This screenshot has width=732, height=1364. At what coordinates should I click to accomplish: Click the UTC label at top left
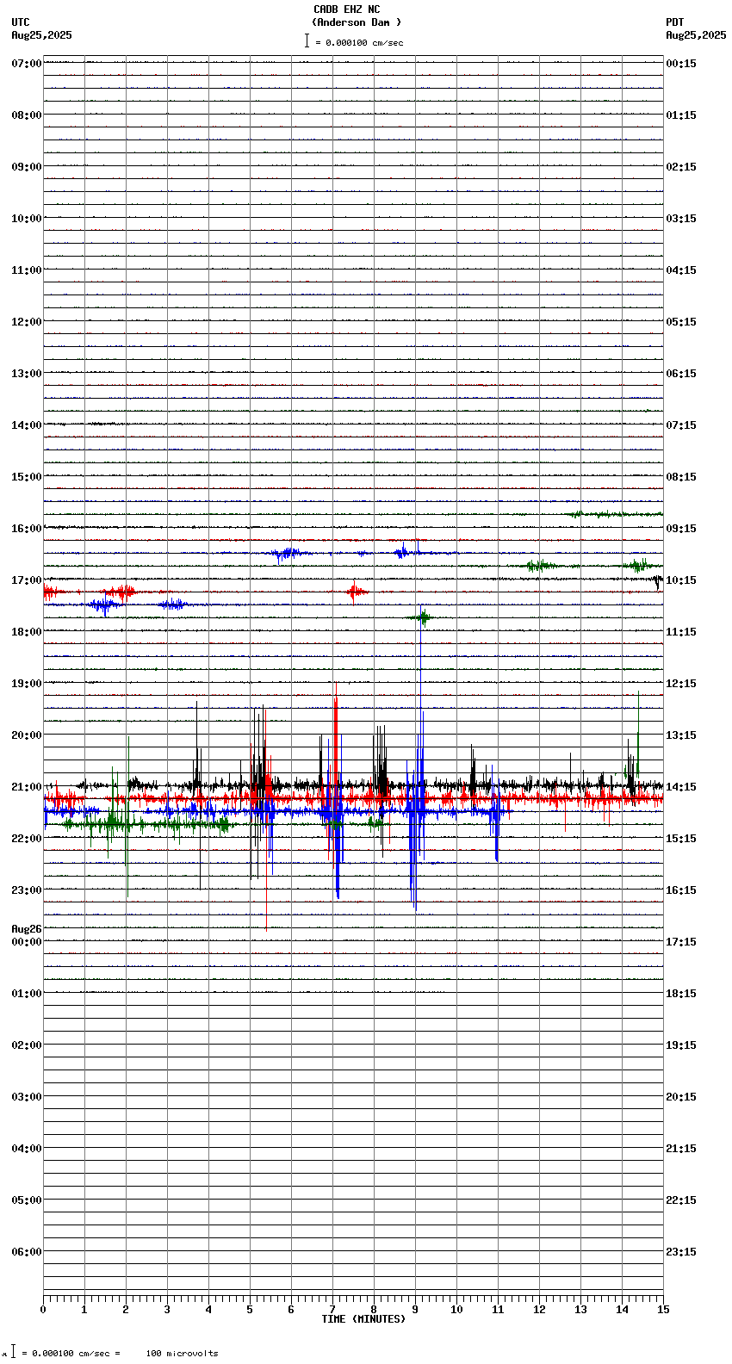pos(21,22)
